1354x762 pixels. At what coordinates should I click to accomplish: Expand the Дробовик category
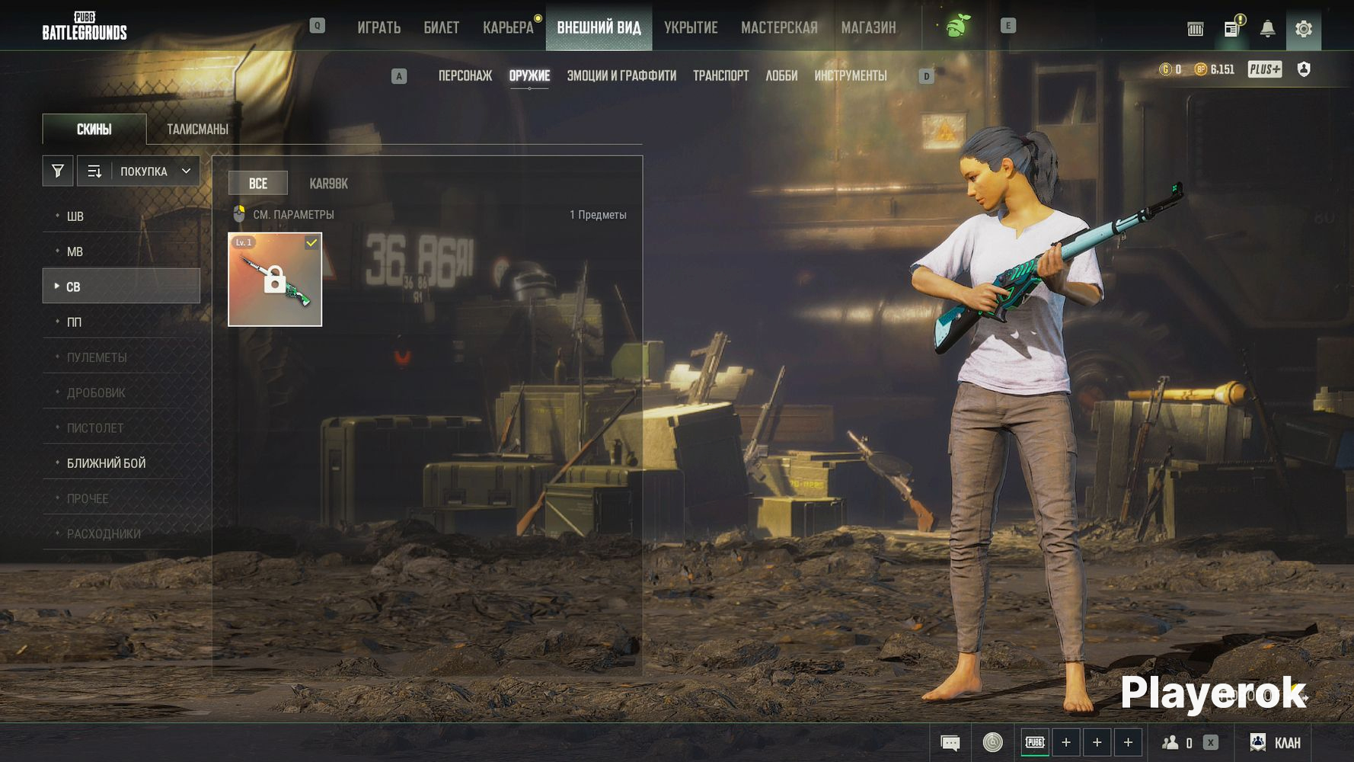coord(121,392)
